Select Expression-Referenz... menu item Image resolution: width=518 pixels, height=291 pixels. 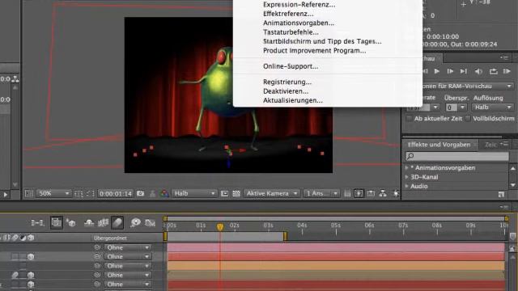pos(299,5)
